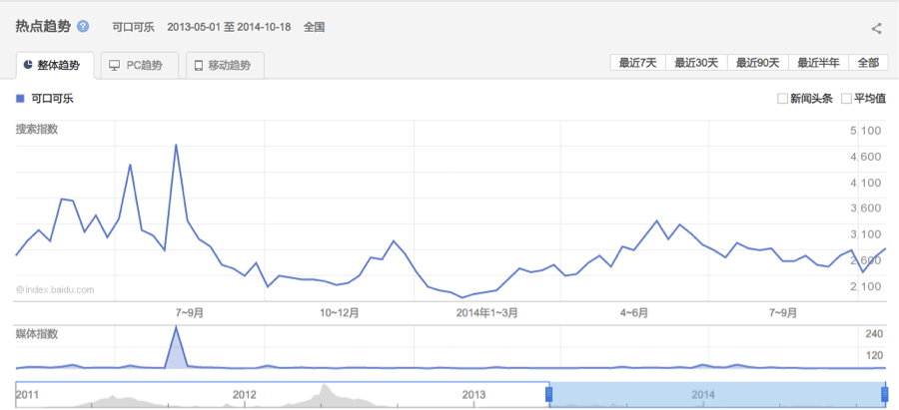The width and height of the screenshot is (899, 410).
Task: Click the 可口可乐 keyword in header
Action: (133, 27)
